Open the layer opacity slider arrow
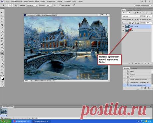Screen dimensions: 153x123 coord(151,16)
